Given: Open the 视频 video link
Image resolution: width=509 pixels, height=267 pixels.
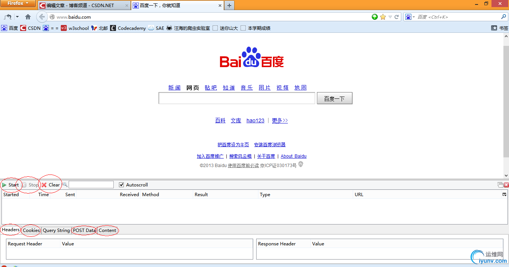Looking at the screenshot, I should [283, 88].
